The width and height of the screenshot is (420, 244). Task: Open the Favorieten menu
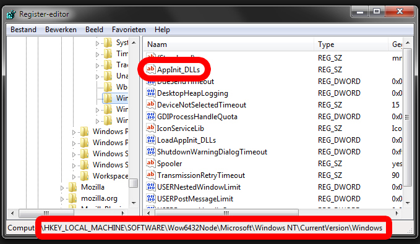(x=129, y=30)
